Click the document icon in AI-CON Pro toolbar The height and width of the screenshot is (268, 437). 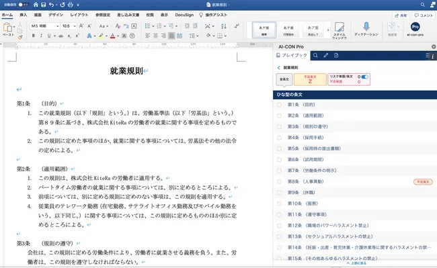(336, 55)
